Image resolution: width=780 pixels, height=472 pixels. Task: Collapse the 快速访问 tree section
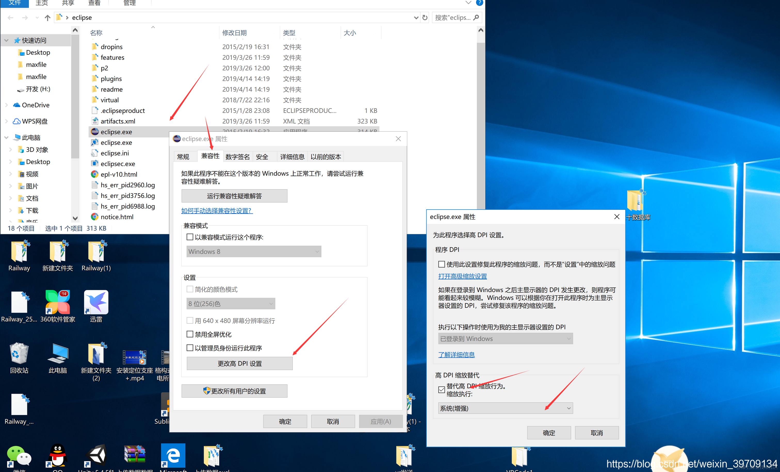pos(7,40)
